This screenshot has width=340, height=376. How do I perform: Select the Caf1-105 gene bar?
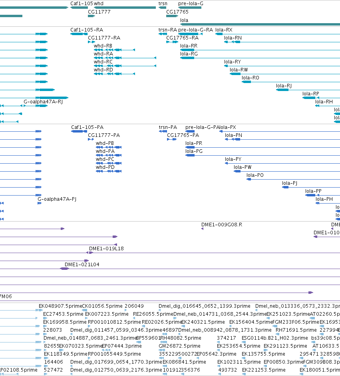point(79,8)
